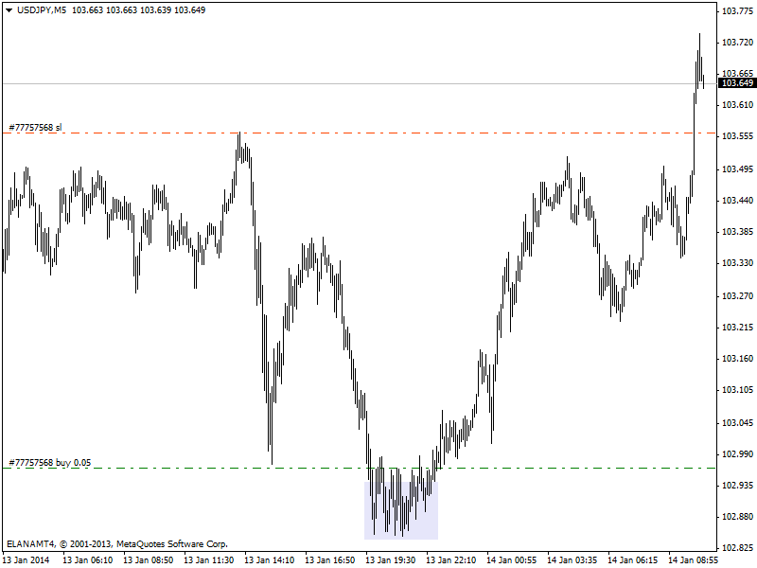The image size is (757, 568).
Task: Click the 103.555 price axis label
Action: tap(737, 136)
